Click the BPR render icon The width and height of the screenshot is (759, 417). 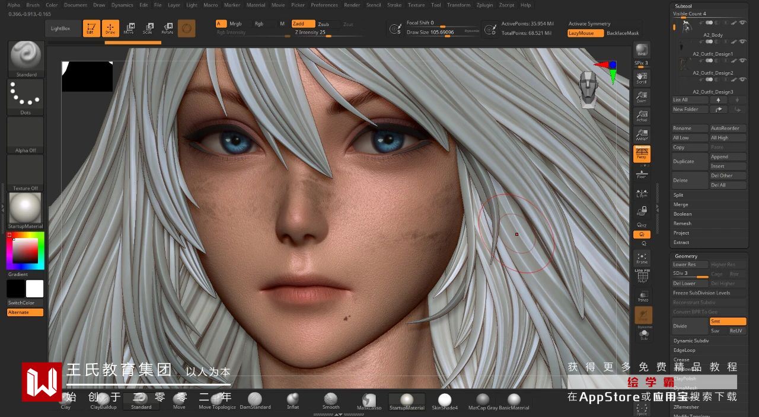click(641, 50)
